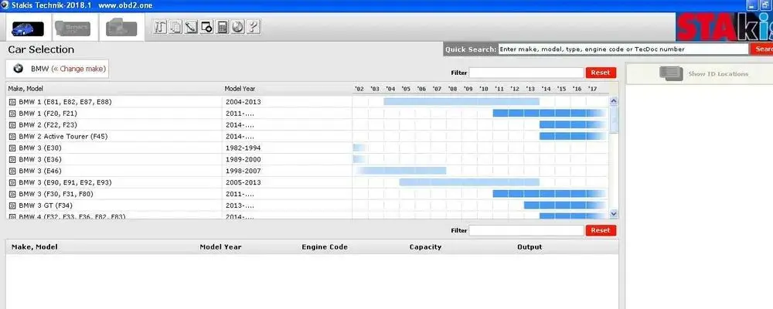
Task: Click the lower Make, Model column header
Action: pos(35,247)
